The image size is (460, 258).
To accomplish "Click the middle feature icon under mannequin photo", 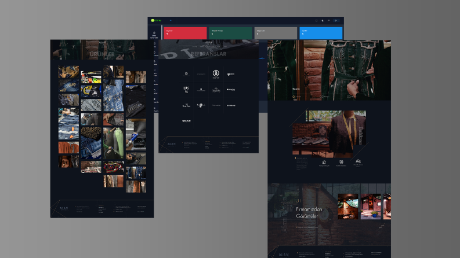I will point(341,162).
